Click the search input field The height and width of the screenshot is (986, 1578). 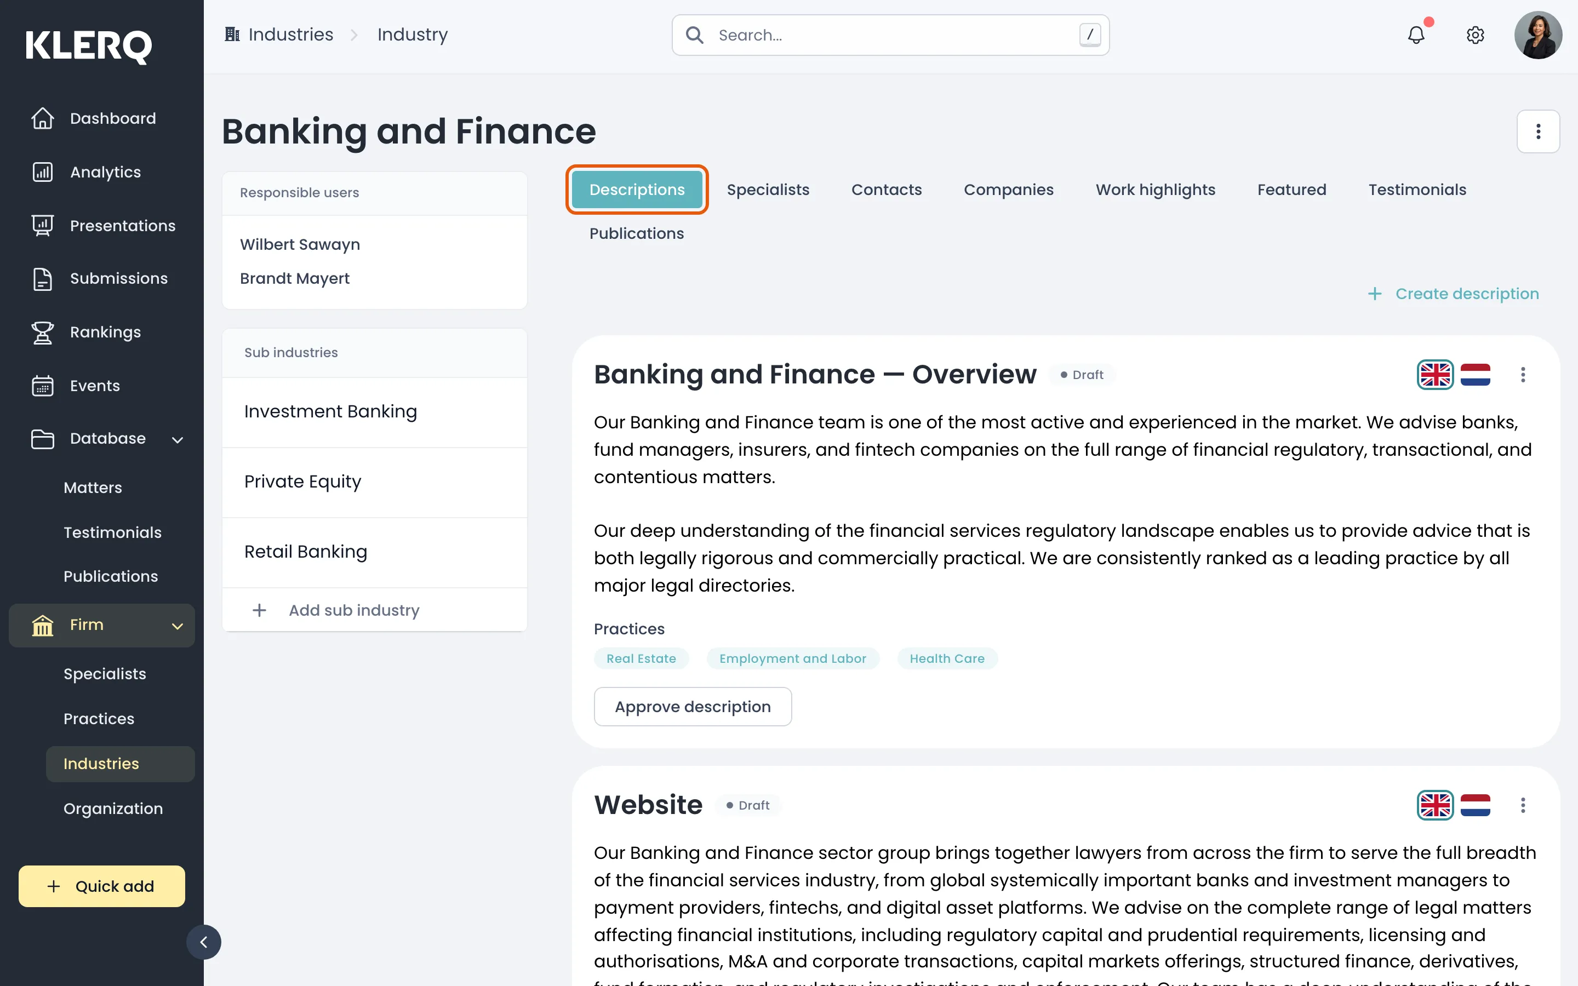tap(890, 35)
